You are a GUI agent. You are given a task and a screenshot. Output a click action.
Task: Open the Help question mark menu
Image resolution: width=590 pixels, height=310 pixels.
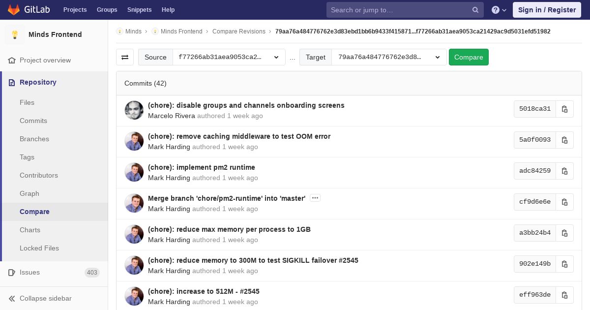point(499,10)
